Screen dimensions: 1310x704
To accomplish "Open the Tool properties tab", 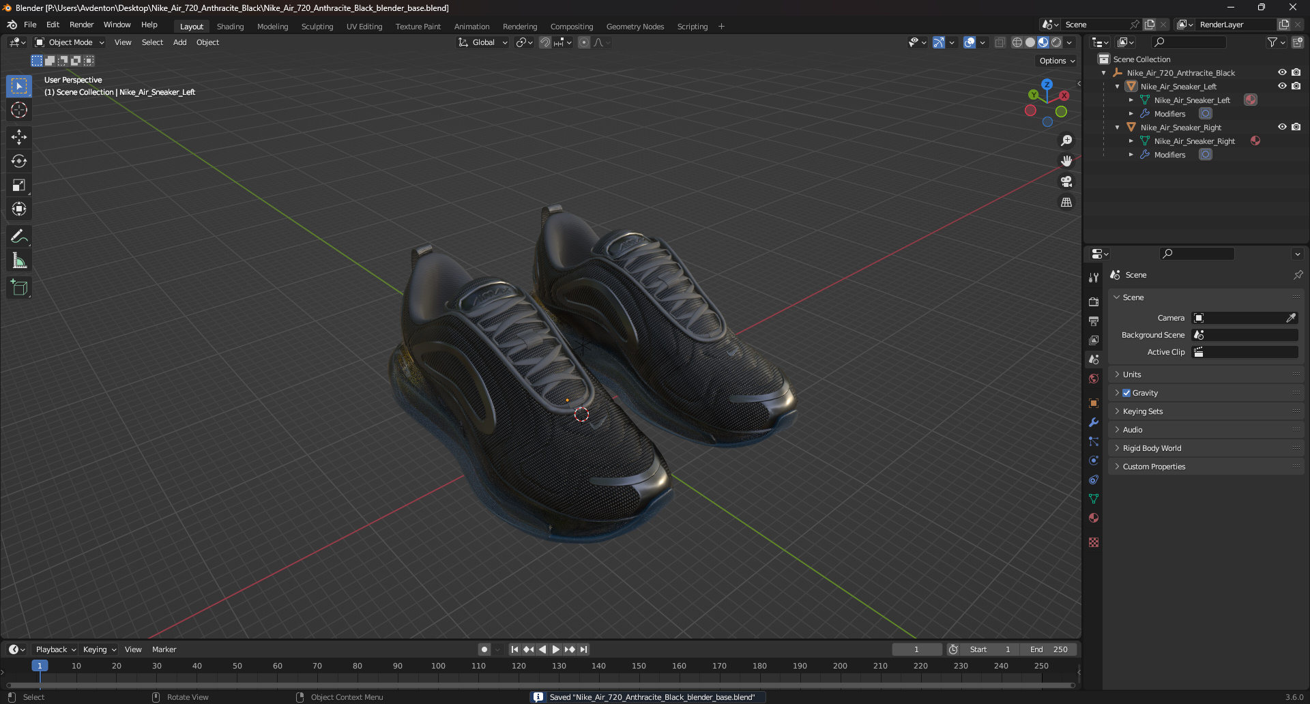I will click(1094, 278).
